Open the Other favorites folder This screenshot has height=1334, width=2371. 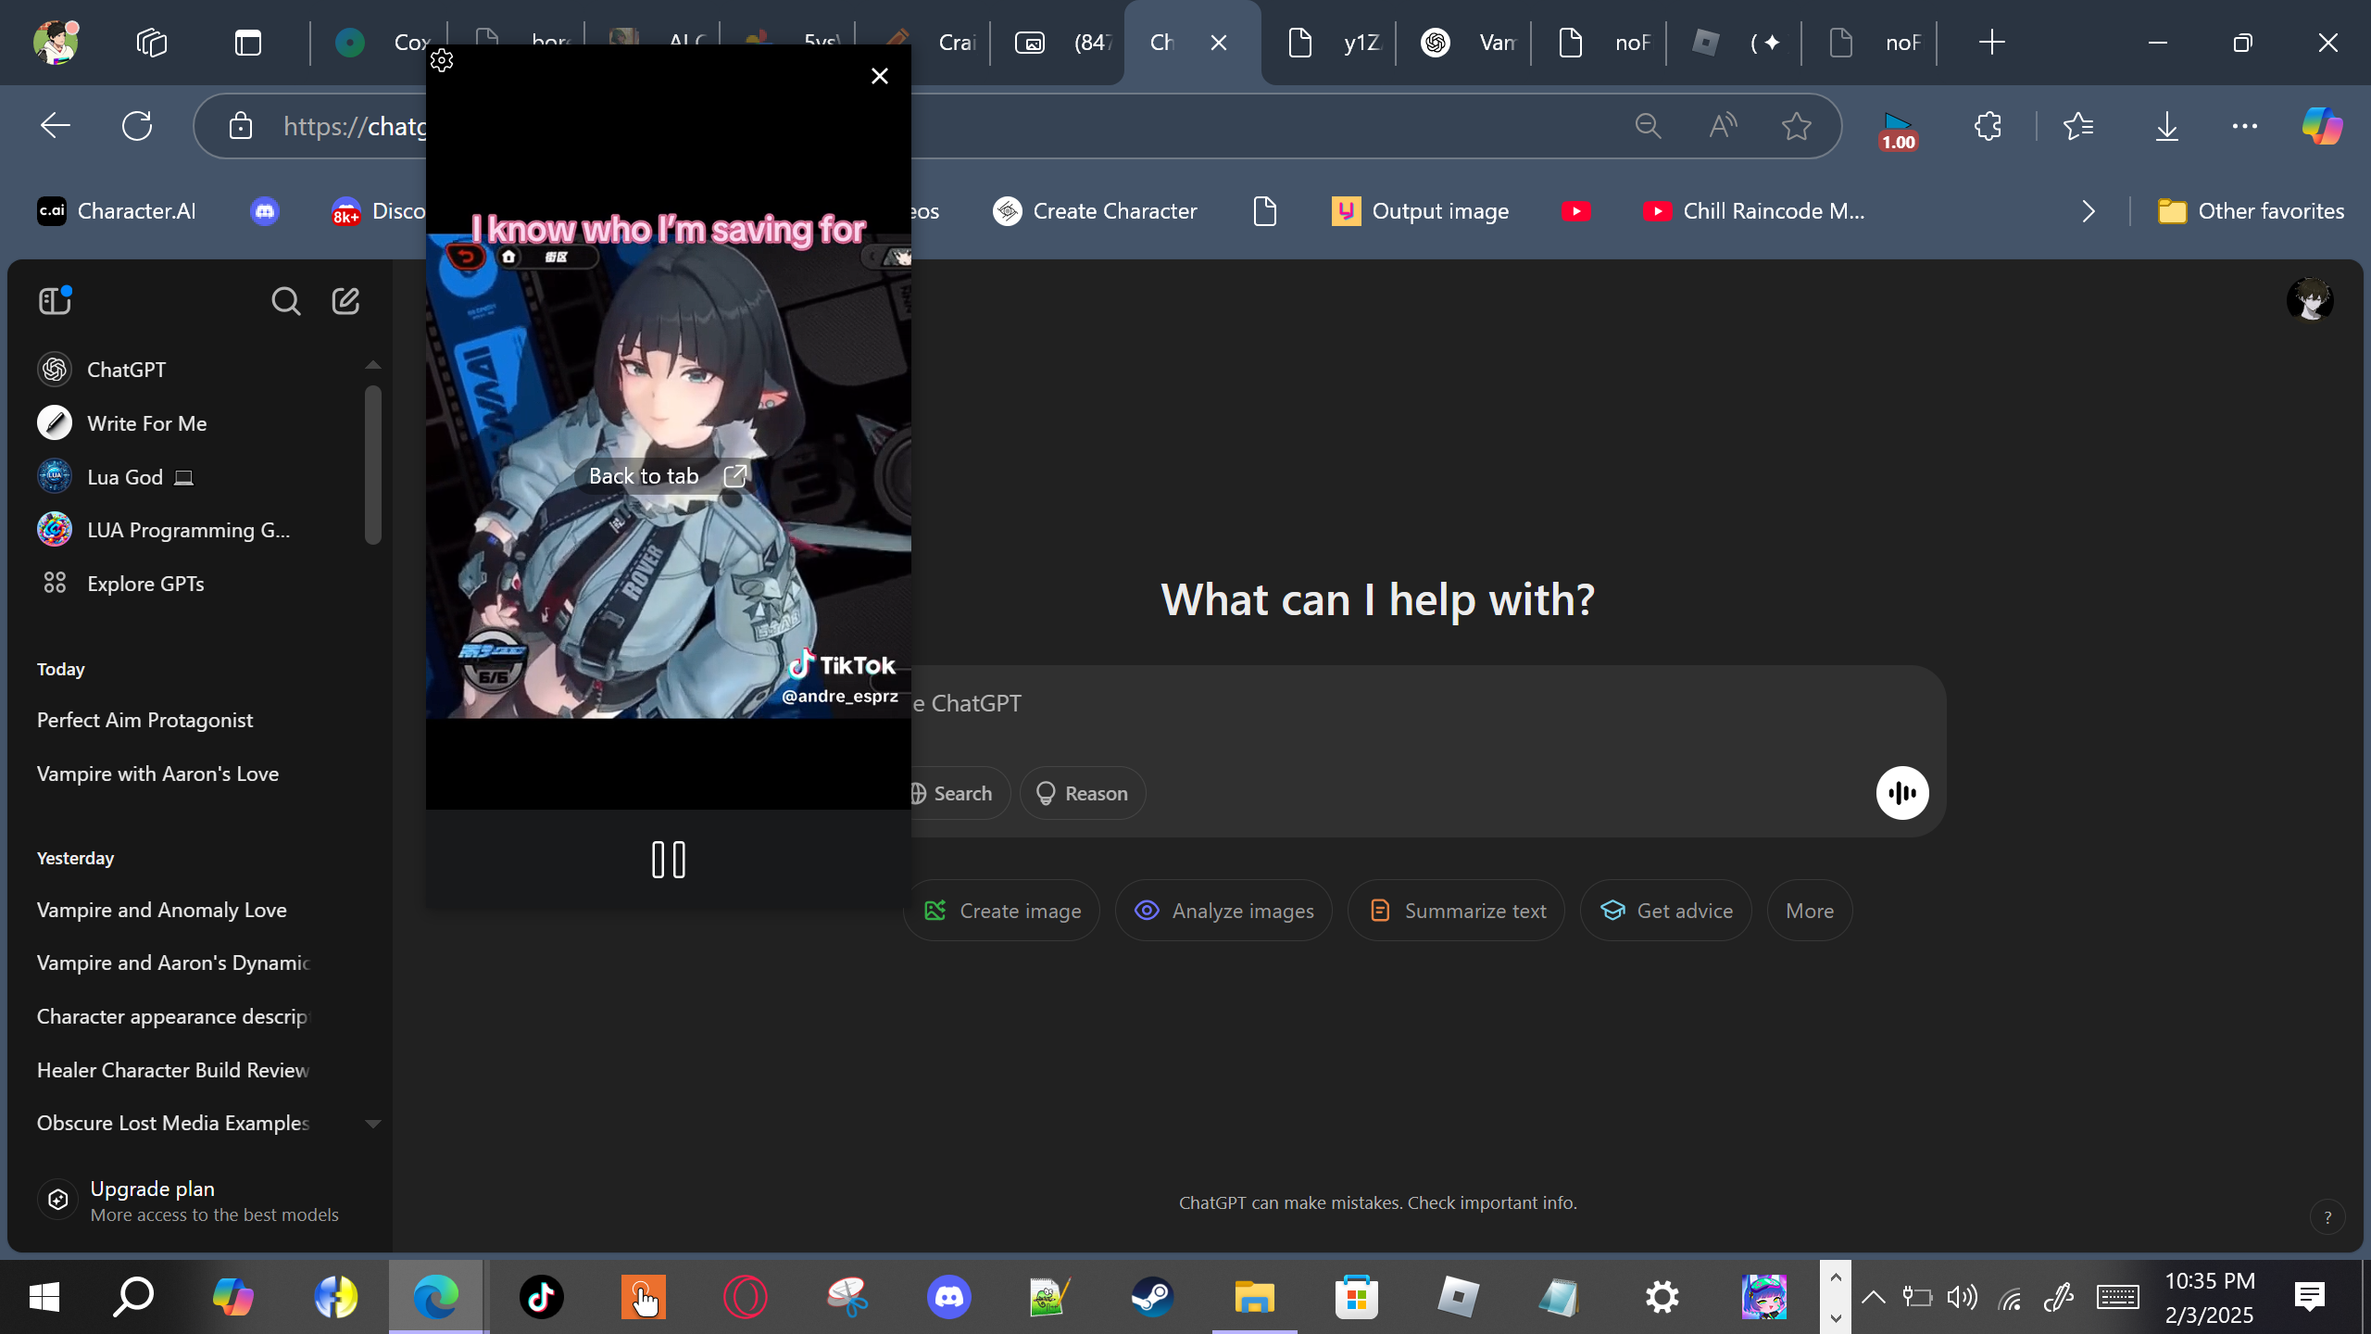(2251, 211)
